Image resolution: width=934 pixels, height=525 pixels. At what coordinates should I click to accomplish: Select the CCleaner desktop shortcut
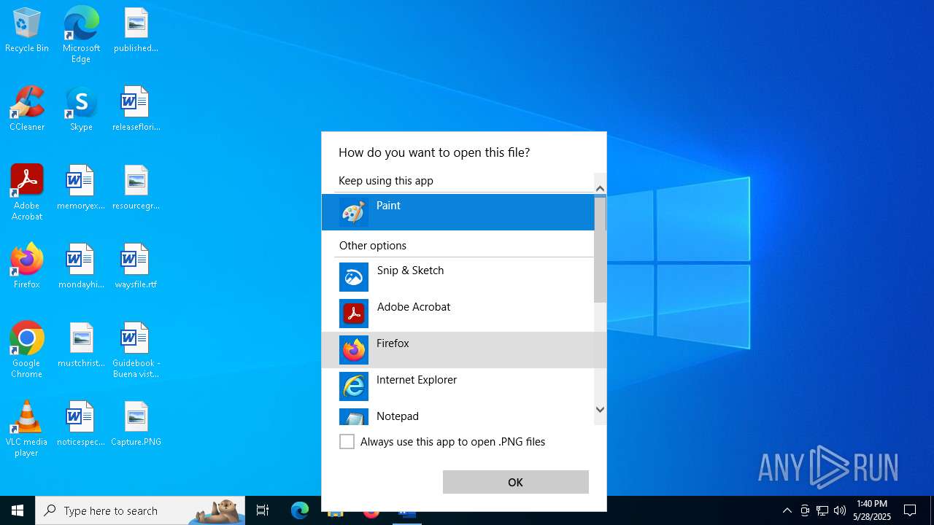pos(27,109)
